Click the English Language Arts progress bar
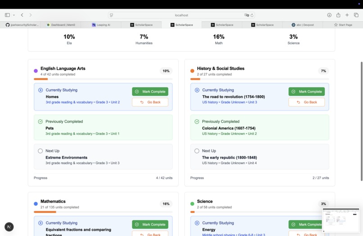The image size is (363, 236). 103,79
